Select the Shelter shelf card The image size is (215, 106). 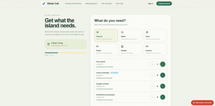pyautogui.click(x=131, y=50)
